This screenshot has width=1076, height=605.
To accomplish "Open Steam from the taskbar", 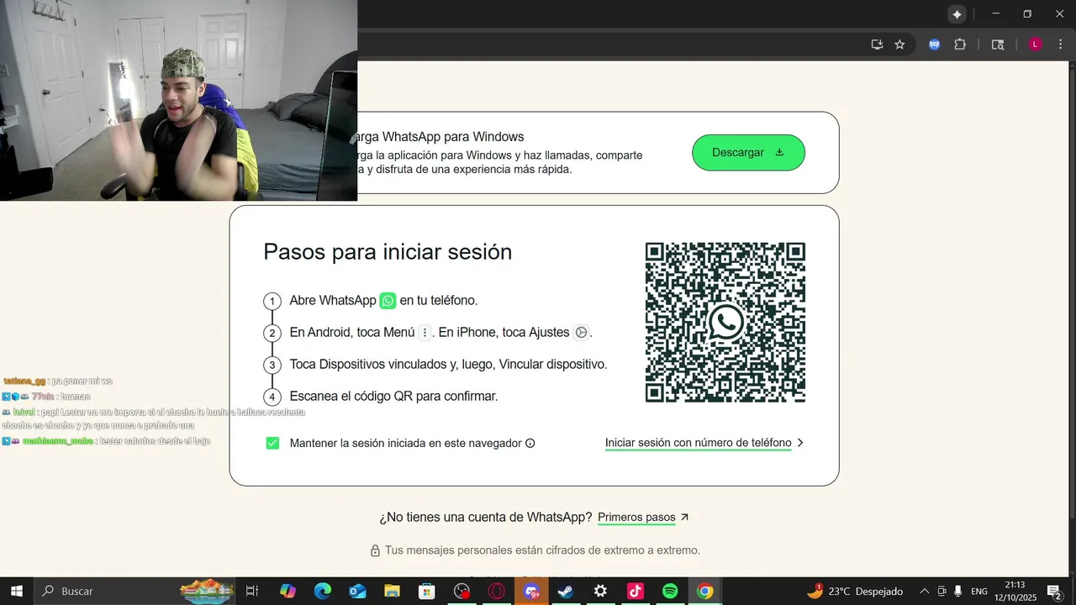I will point(566,592).
